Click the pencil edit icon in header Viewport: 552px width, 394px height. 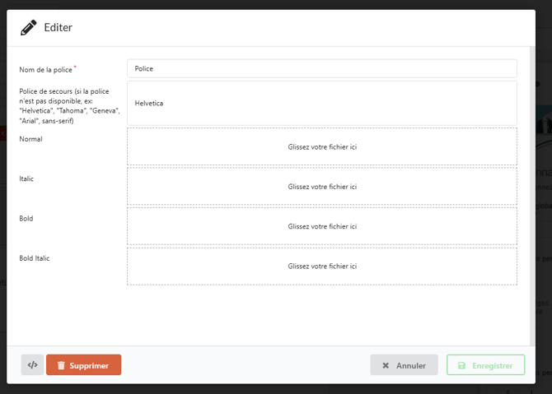pos(29,28)
